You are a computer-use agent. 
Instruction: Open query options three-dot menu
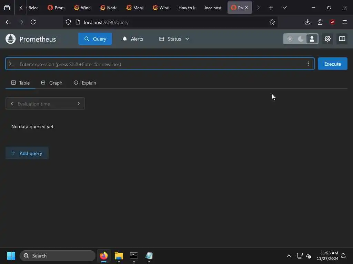coord(308,64)
